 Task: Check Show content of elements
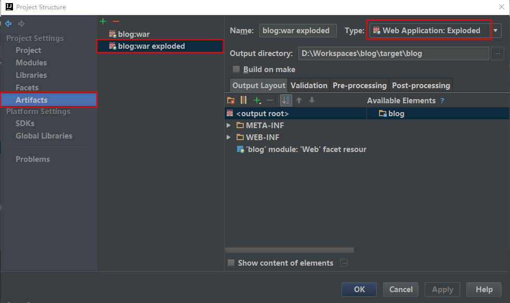[x=231, y=263]
